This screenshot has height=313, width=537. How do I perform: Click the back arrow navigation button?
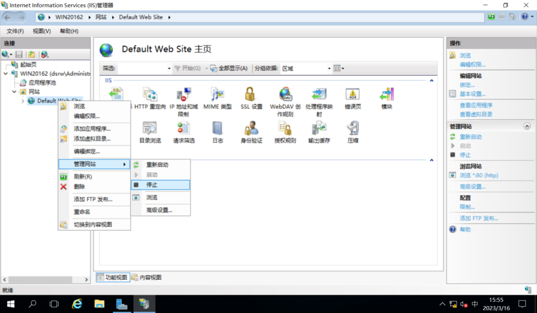coord(7,17)
